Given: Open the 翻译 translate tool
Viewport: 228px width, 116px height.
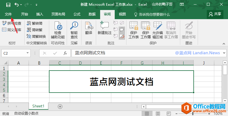Looking at the screenshot, I should point(89,28).
